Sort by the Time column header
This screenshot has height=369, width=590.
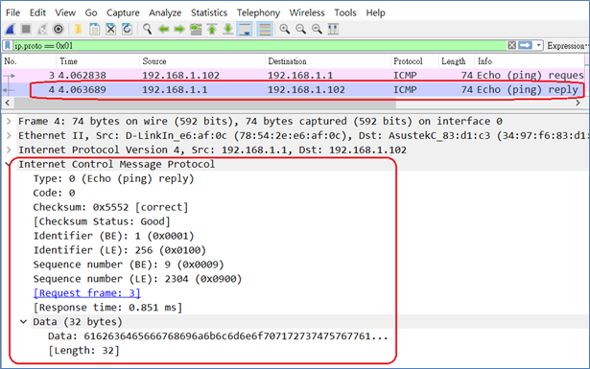click(x=98, y=61)
